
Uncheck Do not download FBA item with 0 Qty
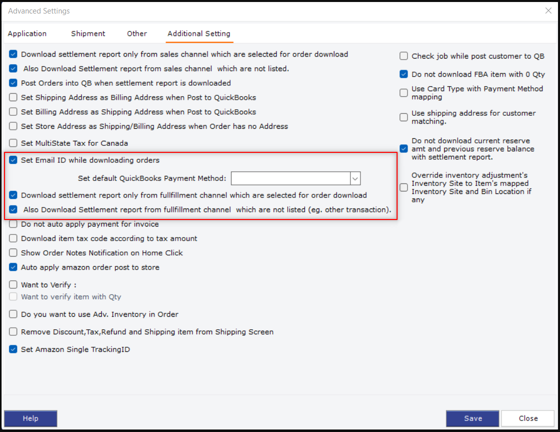(x=404, y=74)
